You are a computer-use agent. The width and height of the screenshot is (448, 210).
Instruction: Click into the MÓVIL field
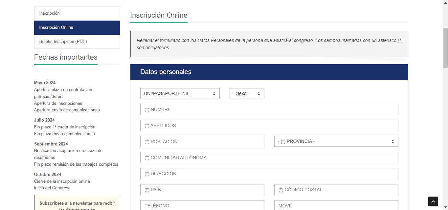click(336, 205)
